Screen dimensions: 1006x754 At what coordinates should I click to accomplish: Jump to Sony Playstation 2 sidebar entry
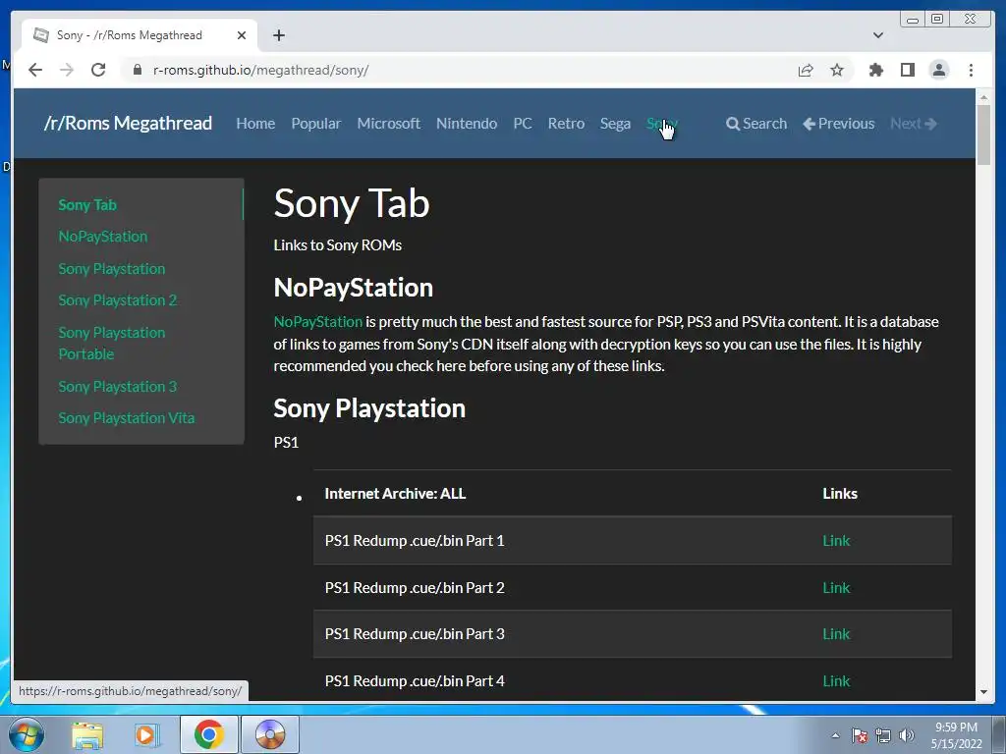[118, 300]
